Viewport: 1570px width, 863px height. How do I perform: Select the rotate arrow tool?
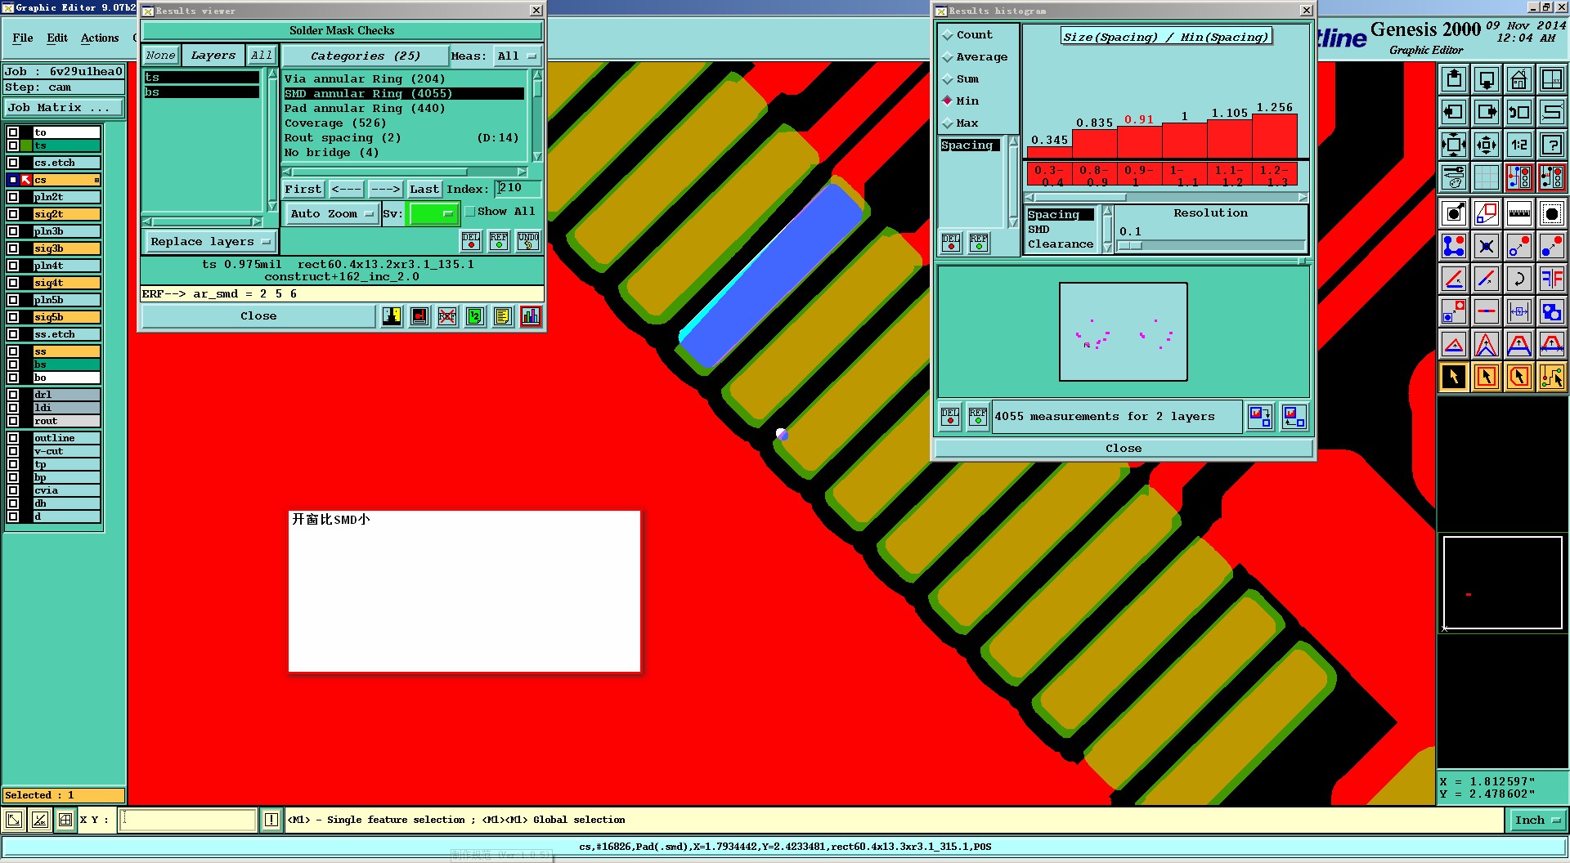coord(1518,279)
